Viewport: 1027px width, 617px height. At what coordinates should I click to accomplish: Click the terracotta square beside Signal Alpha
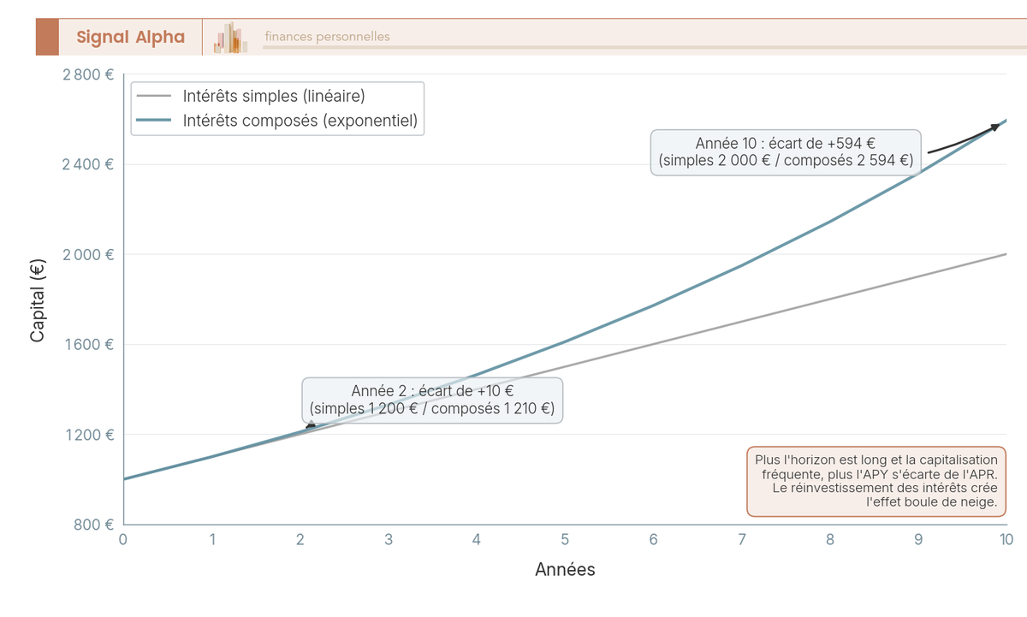pyautogui.click(x=47, y=37)
